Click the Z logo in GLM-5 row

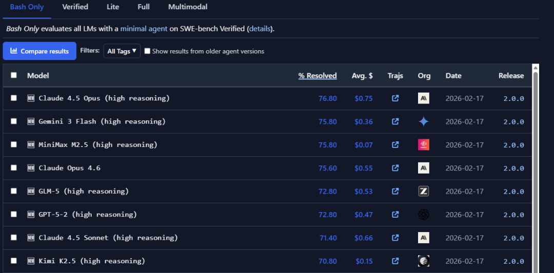[424, 191]
